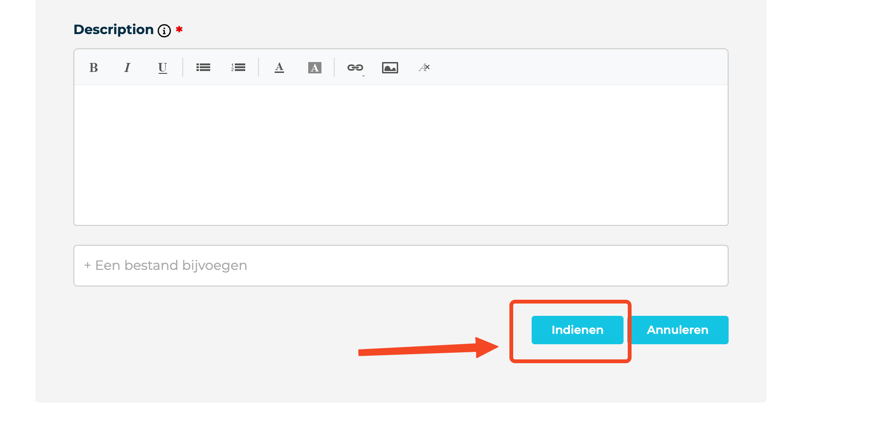This screenshot has width=873, height=429.
Task: Show the Description info tooltip icon
Action: 164,31
